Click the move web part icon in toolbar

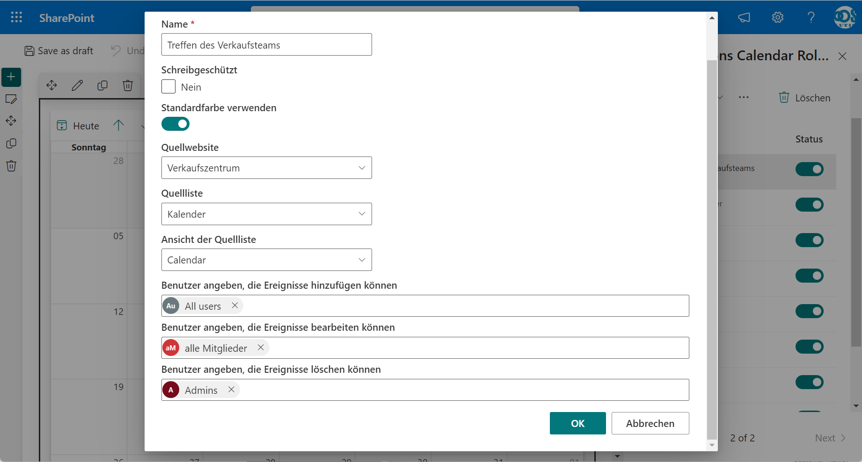pos(51,85)
